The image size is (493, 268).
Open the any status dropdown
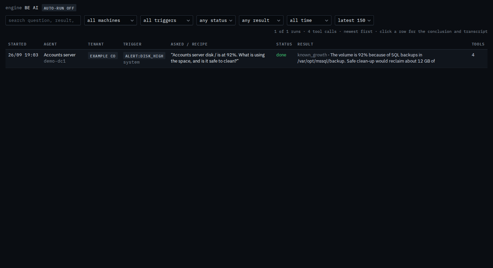coord(216,21)
